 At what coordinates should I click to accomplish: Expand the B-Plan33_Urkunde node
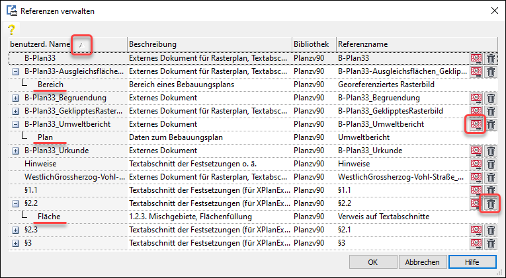coord(15,151)
